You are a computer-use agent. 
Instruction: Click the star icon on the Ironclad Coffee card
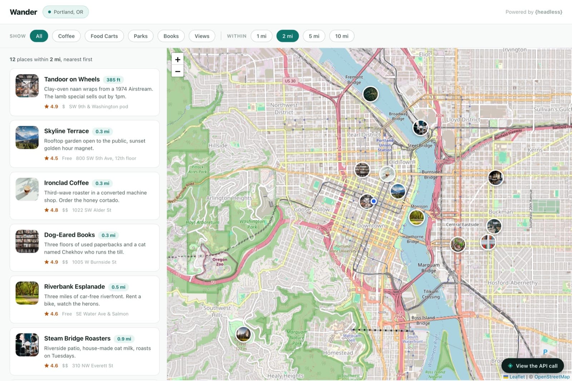46,210
